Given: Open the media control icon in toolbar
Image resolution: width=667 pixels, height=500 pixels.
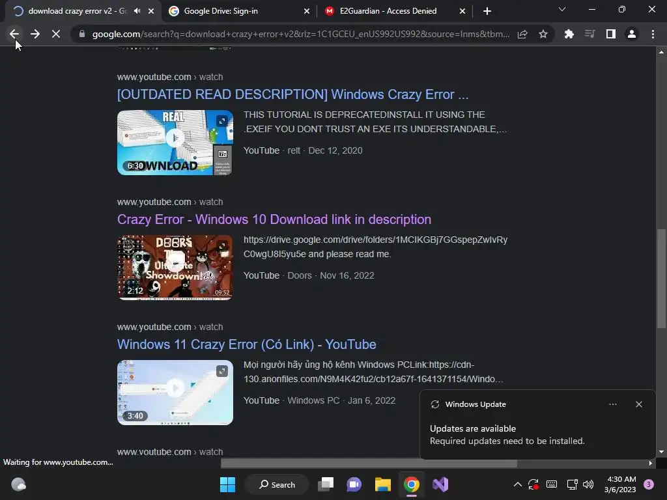Looking at the screenshot, I should tap(589, 34).
